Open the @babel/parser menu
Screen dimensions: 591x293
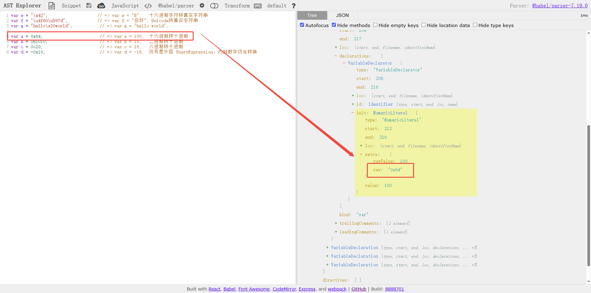click(x=176, y=6)
